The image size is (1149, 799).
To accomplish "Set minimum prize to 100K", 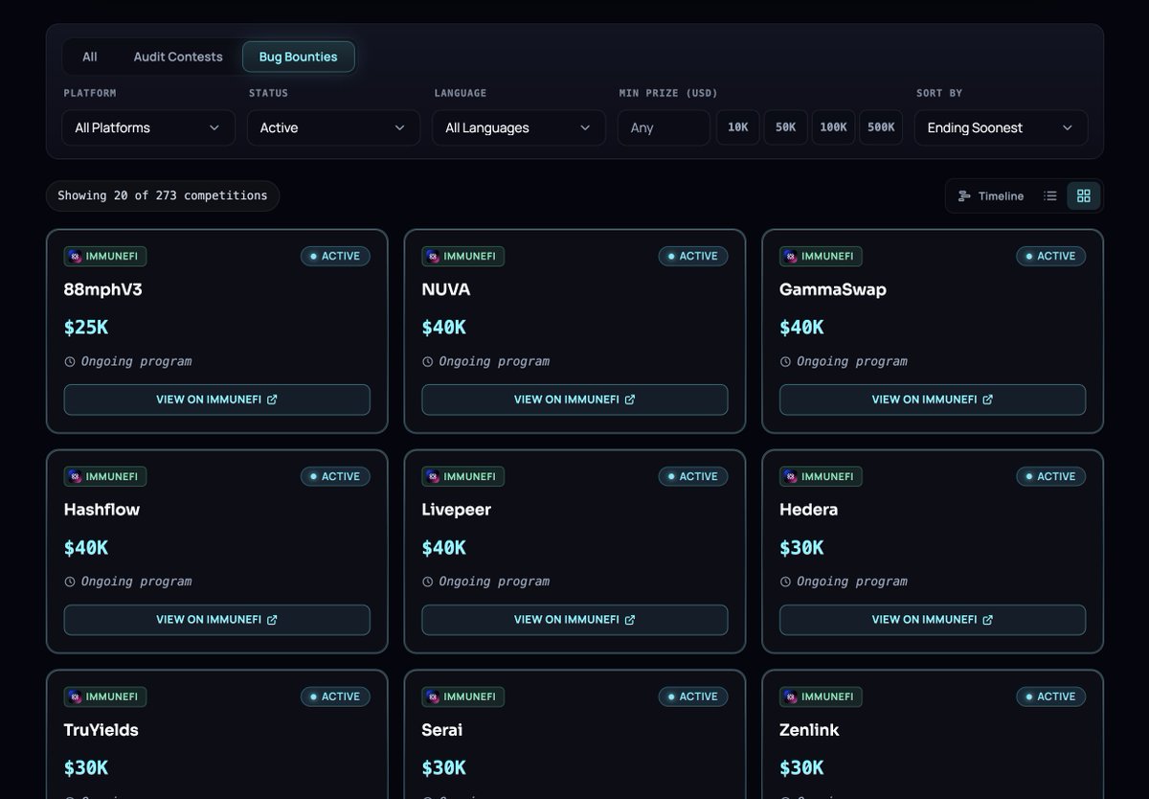I will point(833,127).
